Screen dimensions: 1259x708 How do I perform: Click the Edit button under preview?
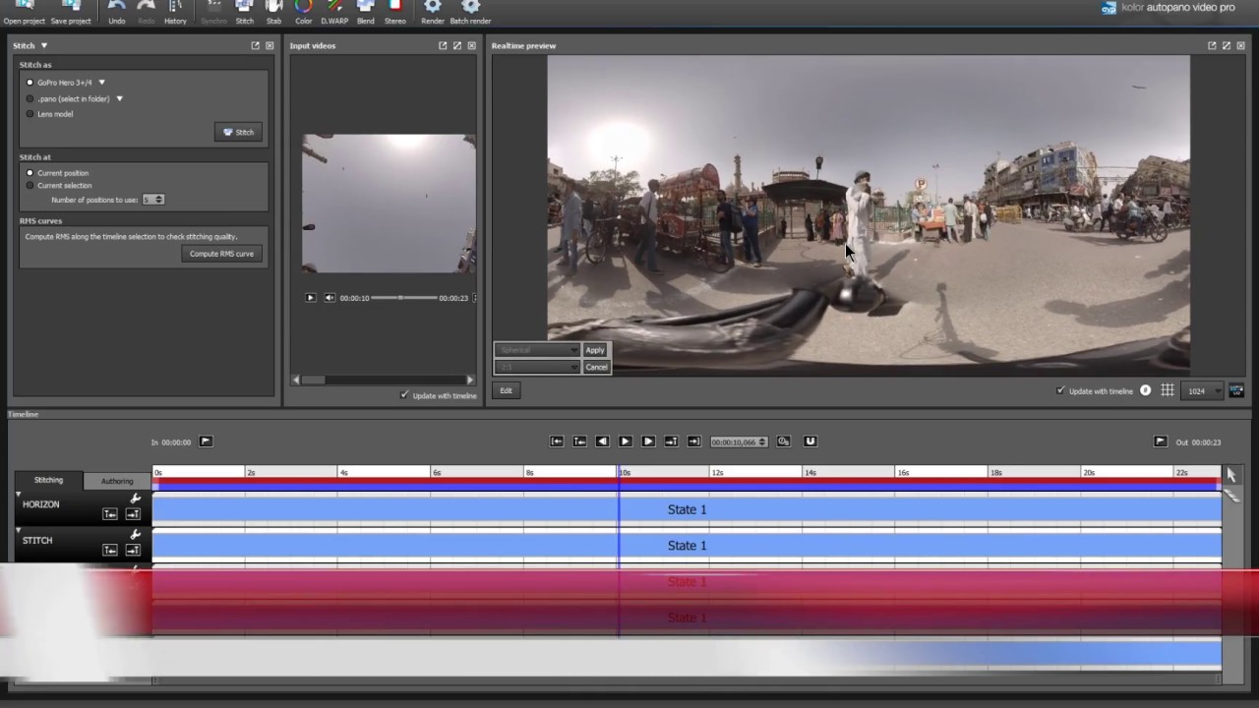[x=506, y=390]
